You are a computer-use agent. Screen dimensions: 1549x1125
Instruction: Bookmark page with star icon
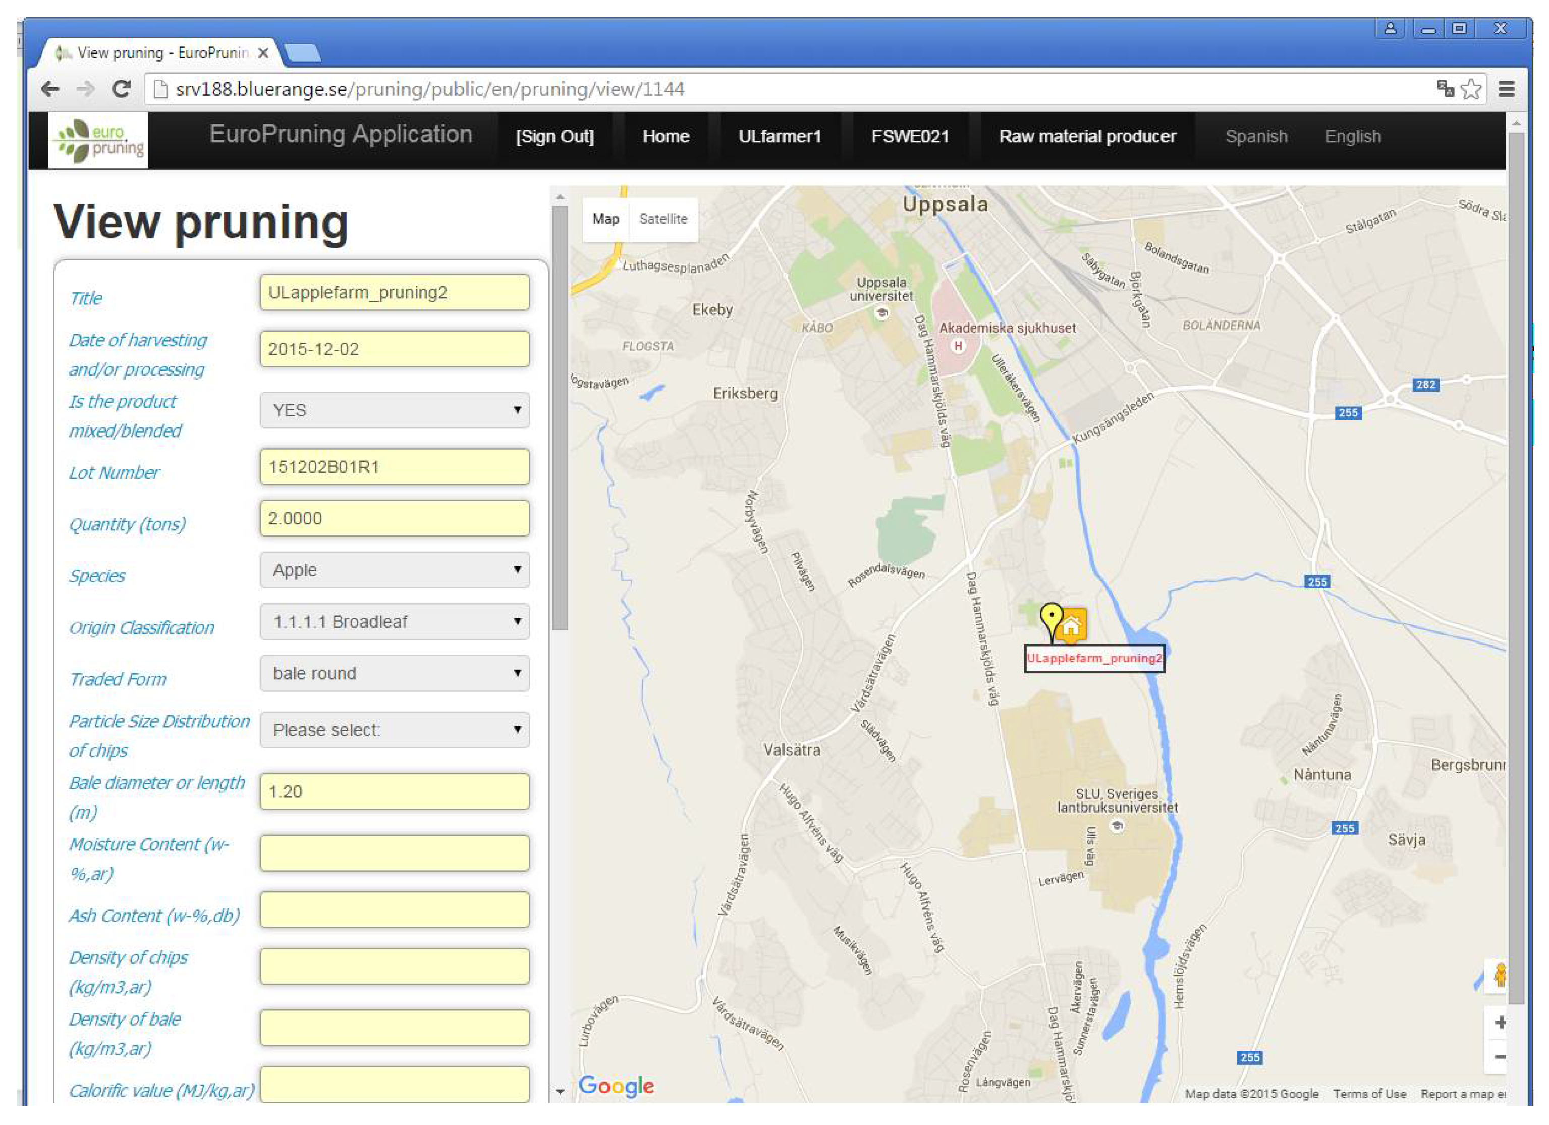[1471, 89]
